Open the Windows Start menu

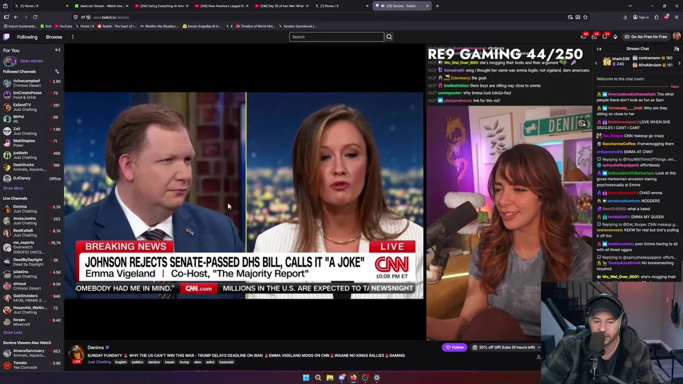306,378
